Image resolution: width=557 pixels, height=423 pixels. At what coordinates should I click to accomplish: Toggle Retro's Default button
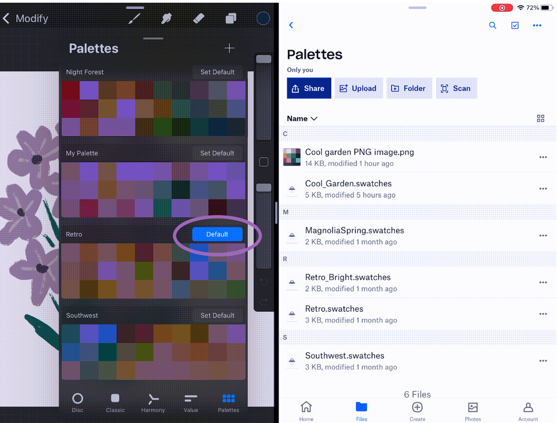tap(217, 234)
